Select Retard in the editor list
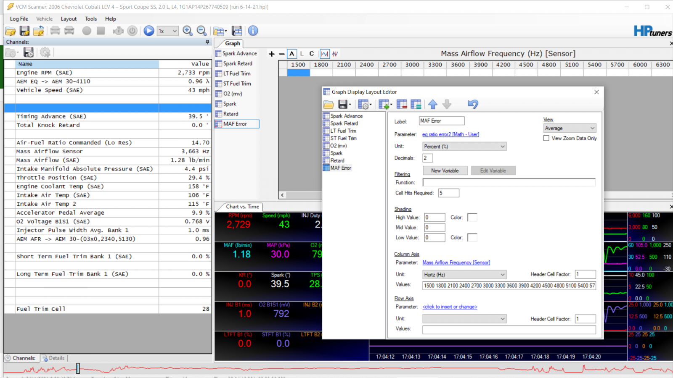 coord(337,160)
